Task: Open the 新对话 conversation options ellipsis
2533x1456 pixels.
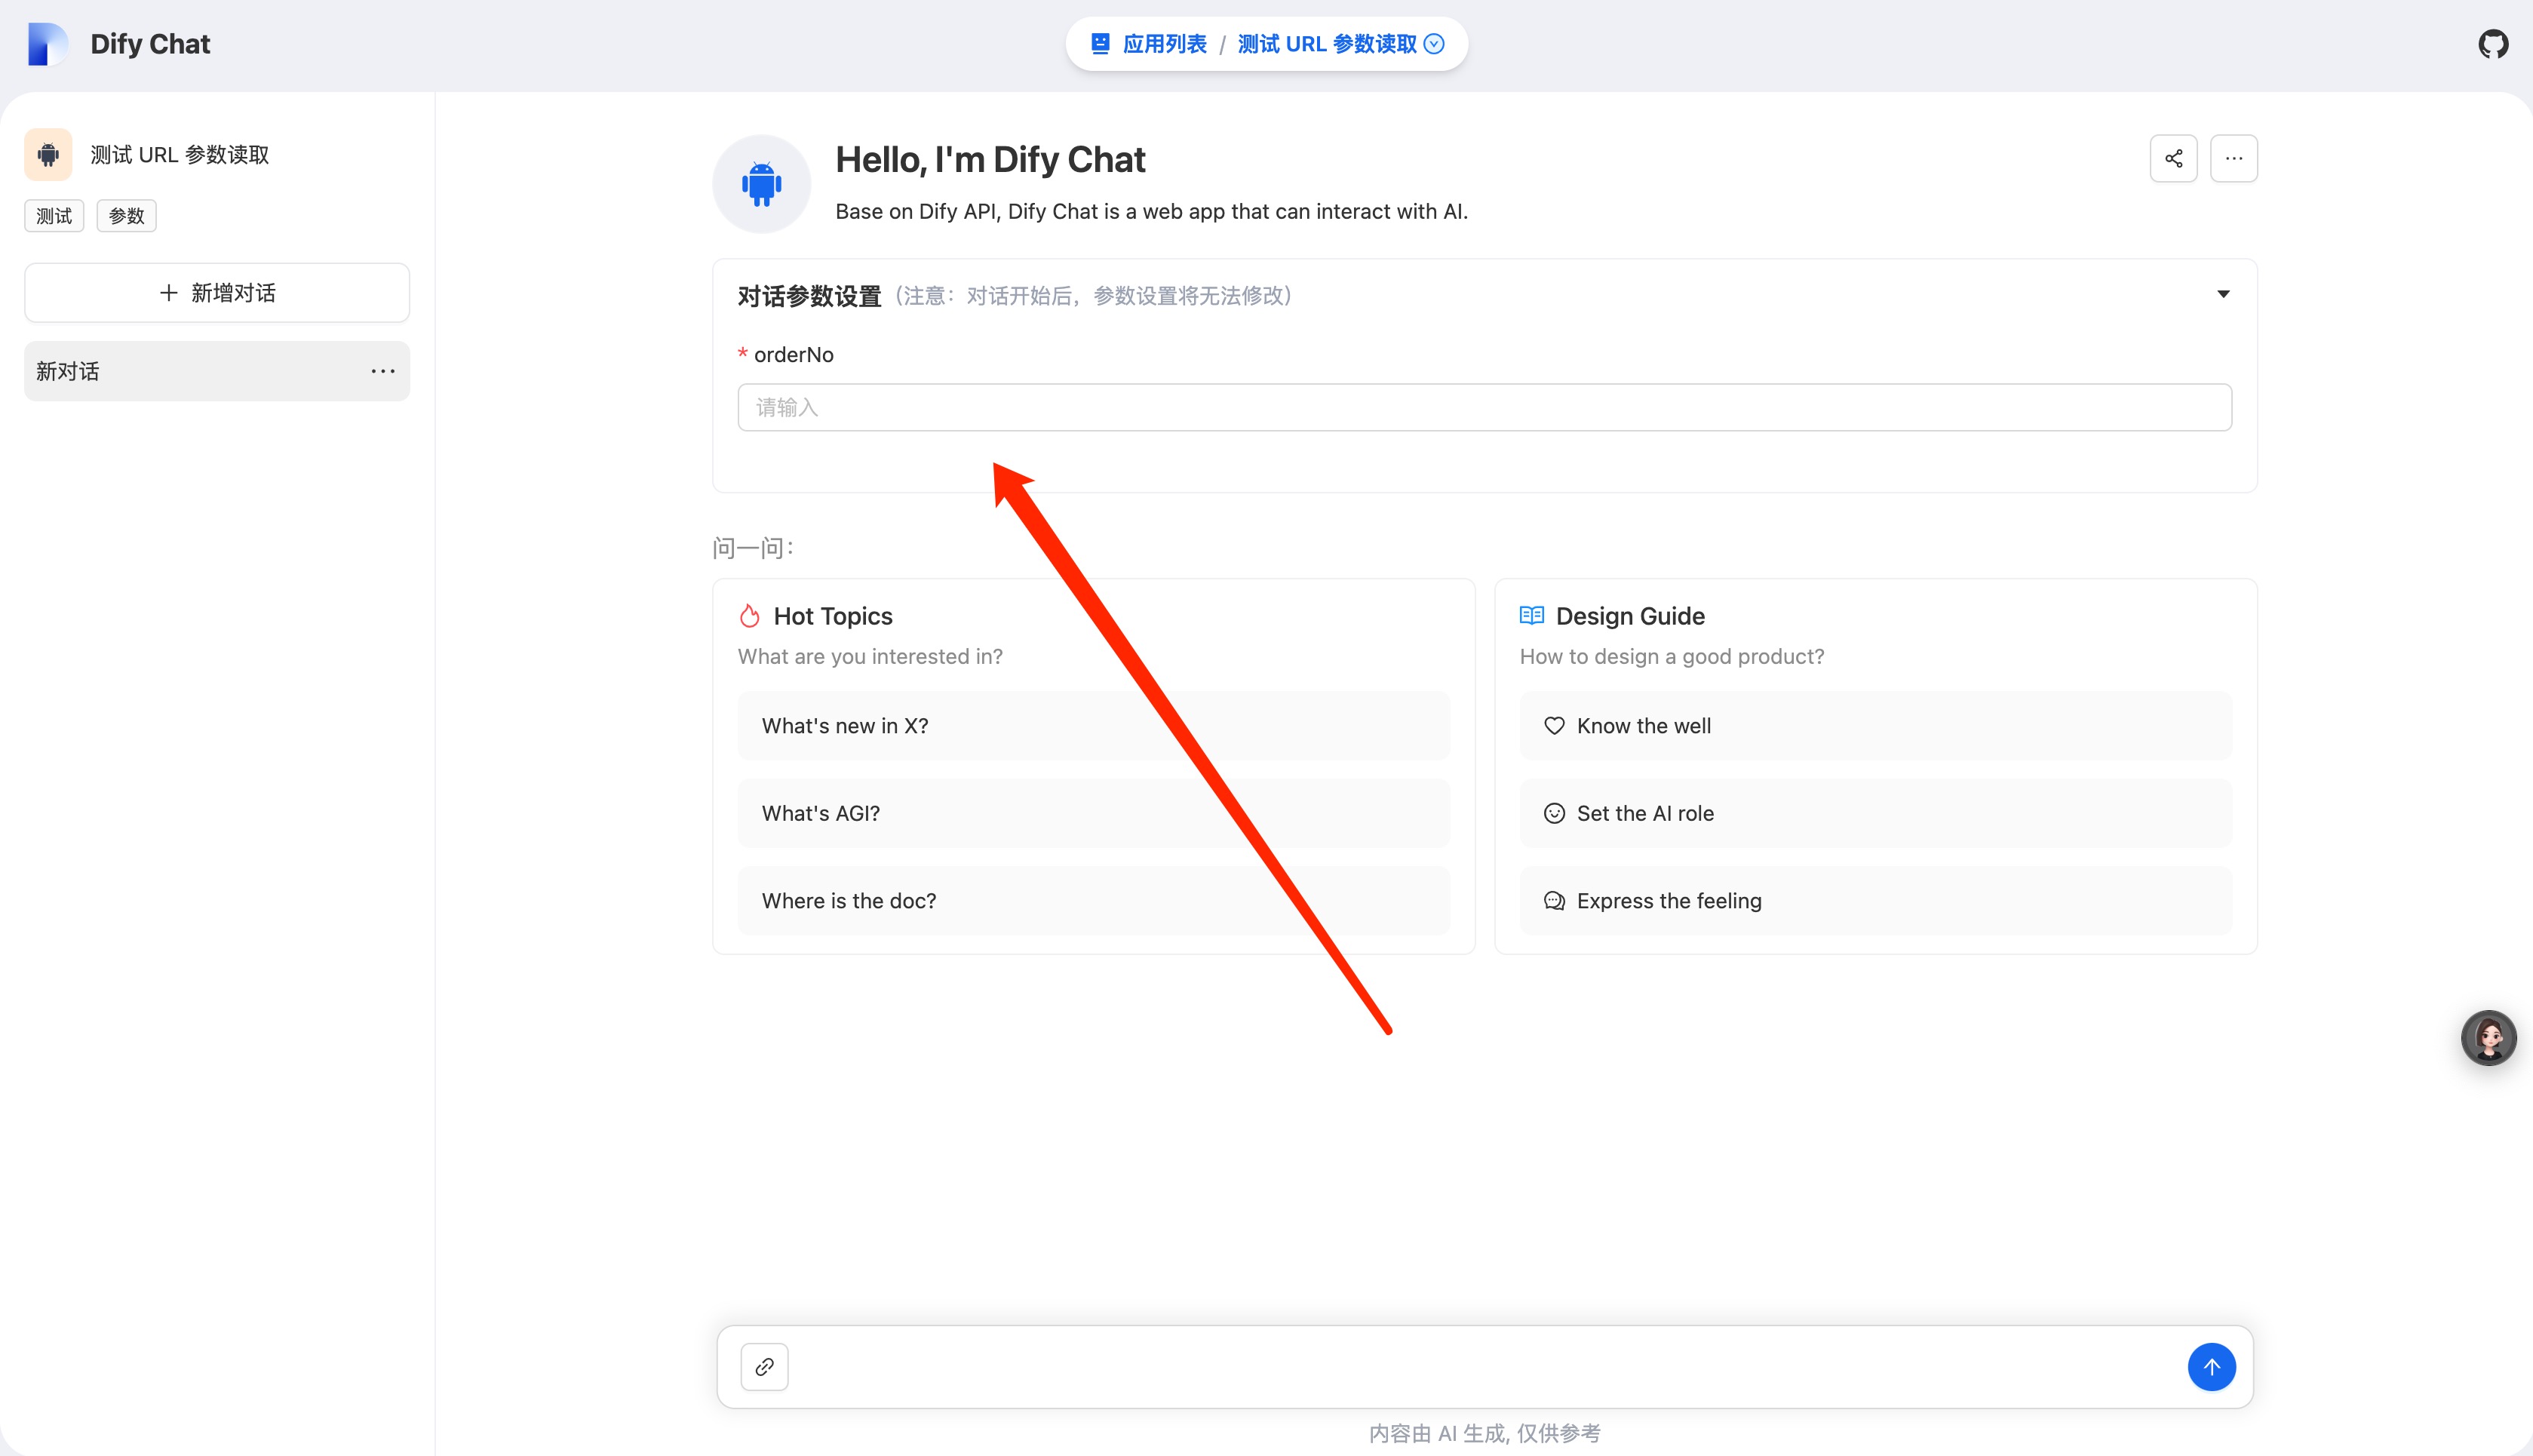Action: 383,371
